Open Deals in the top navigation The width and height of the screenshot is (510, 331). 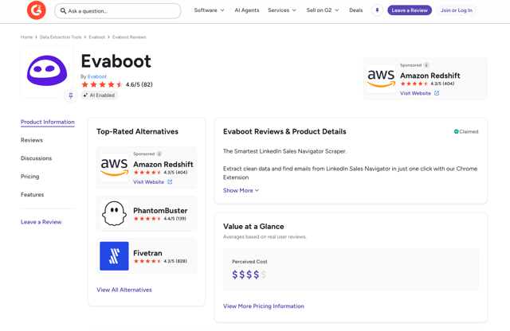356,10
